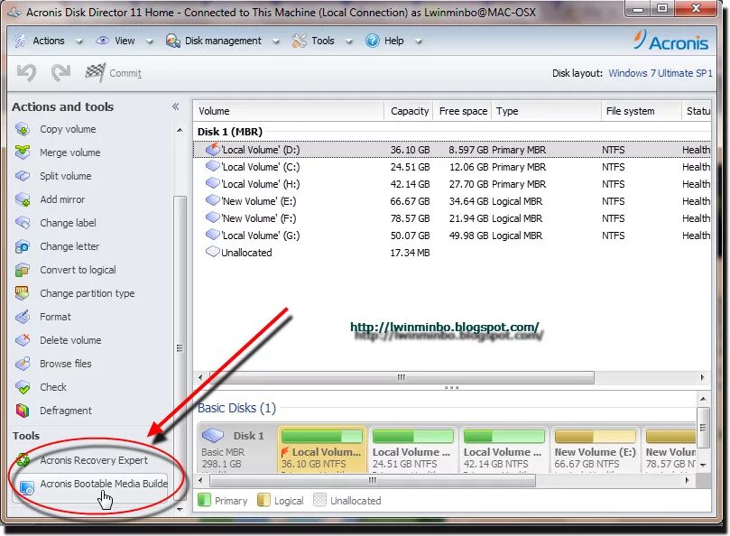The image size is (730, 536).
Task: Click the Commit checkered flag icon
Action: point(96,73)
